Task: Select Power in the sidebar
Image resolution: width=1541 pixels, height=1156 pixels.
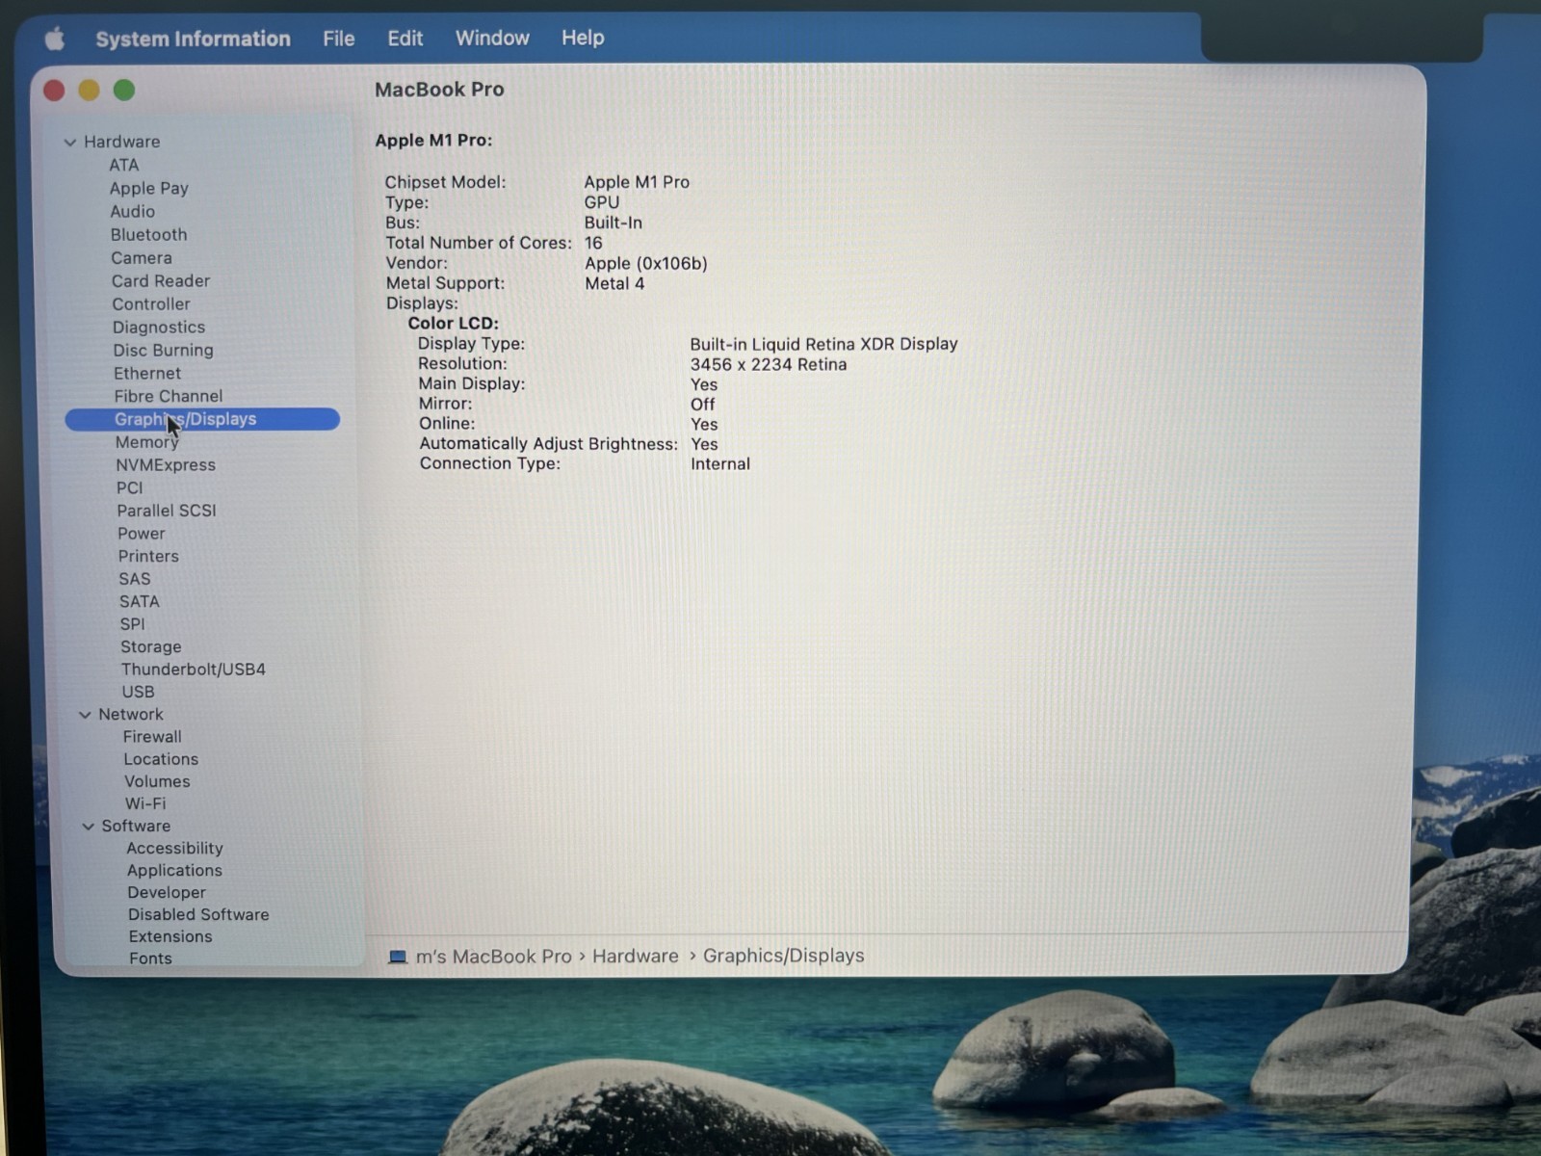Action: [142, 533]
